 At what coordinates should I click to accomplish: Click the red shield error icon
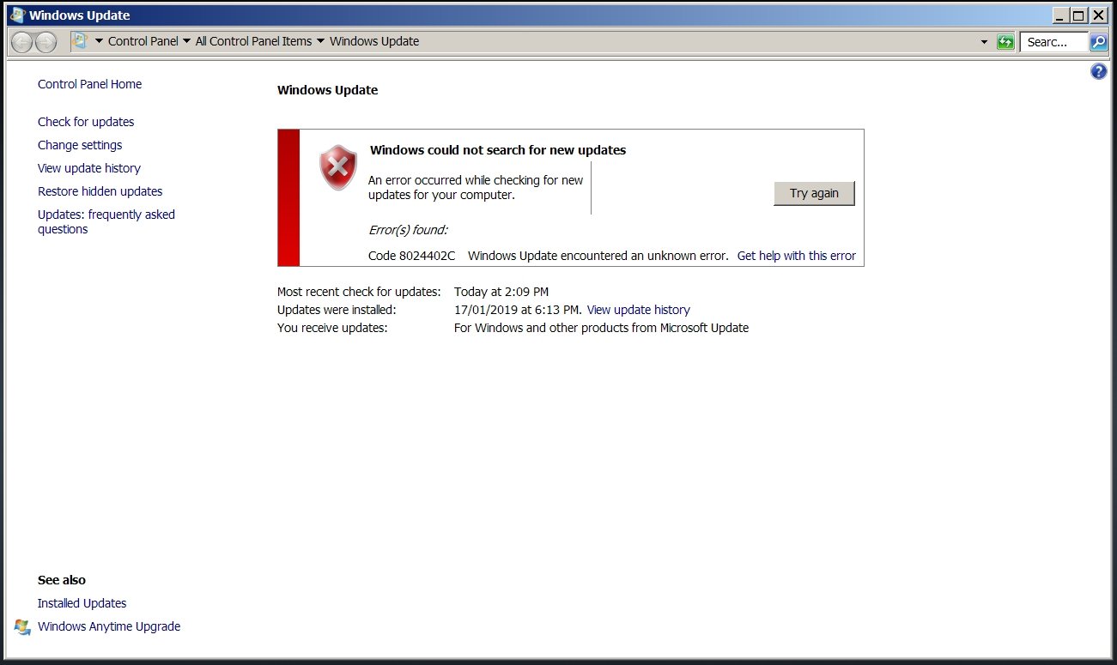coord(338,167)
